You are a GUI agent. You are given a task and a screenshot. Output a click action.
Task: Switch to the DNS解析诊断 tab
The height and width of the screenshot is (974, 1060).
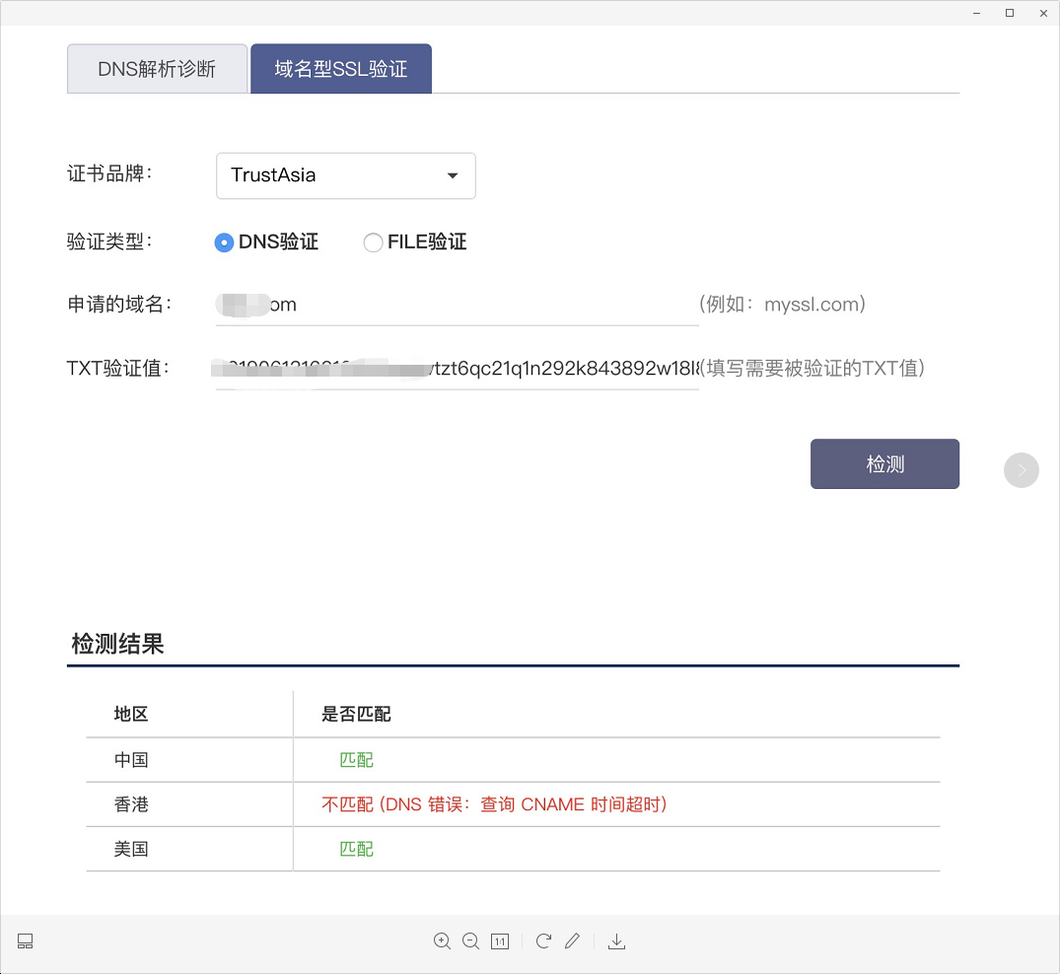pyautogui.click(x=157, y=68)
